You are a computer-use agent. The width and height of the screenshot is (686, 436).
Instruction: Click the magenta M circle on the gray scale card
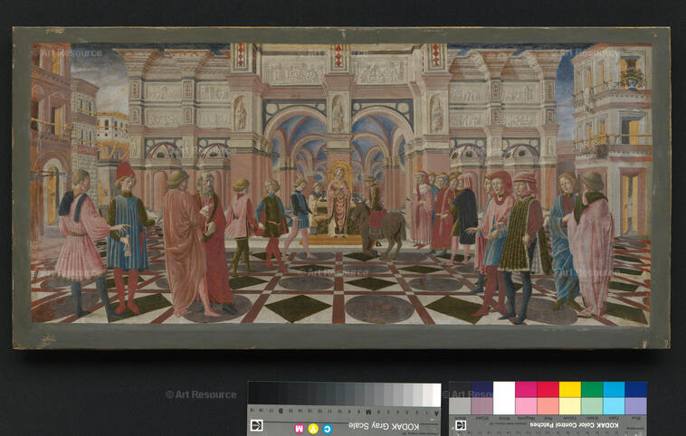tap(300, 428)
